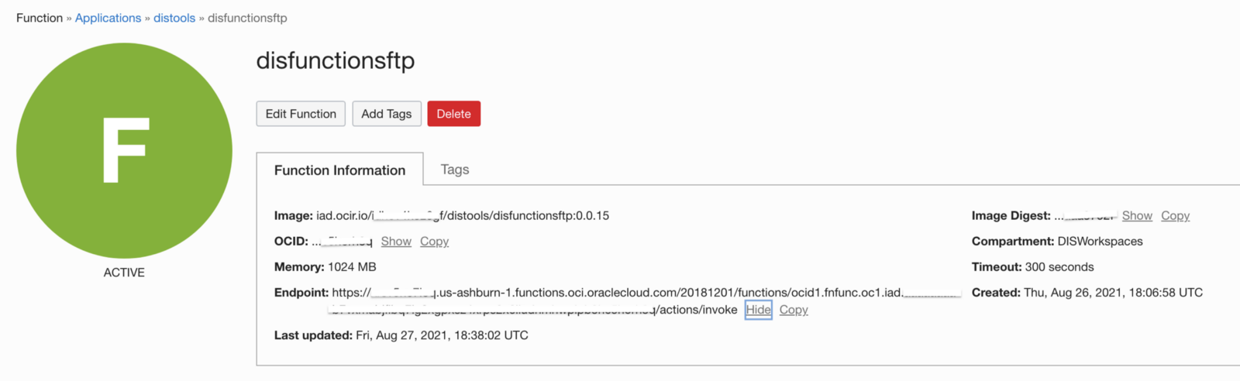This screenshot has height=381, width=1240.
Task: Go to the distools breadcrumb link
Action: 174,18
